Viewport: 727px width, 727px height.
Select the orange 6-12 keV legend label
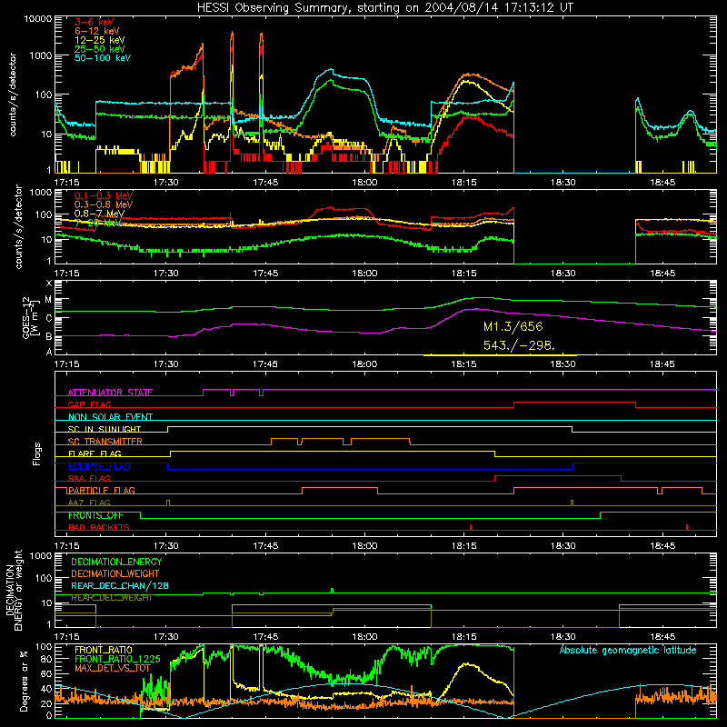97,31
